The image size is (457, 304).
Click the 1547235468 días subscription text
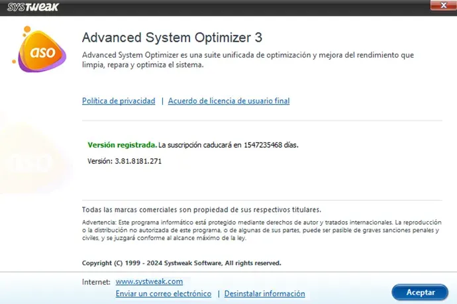(271, 145)
